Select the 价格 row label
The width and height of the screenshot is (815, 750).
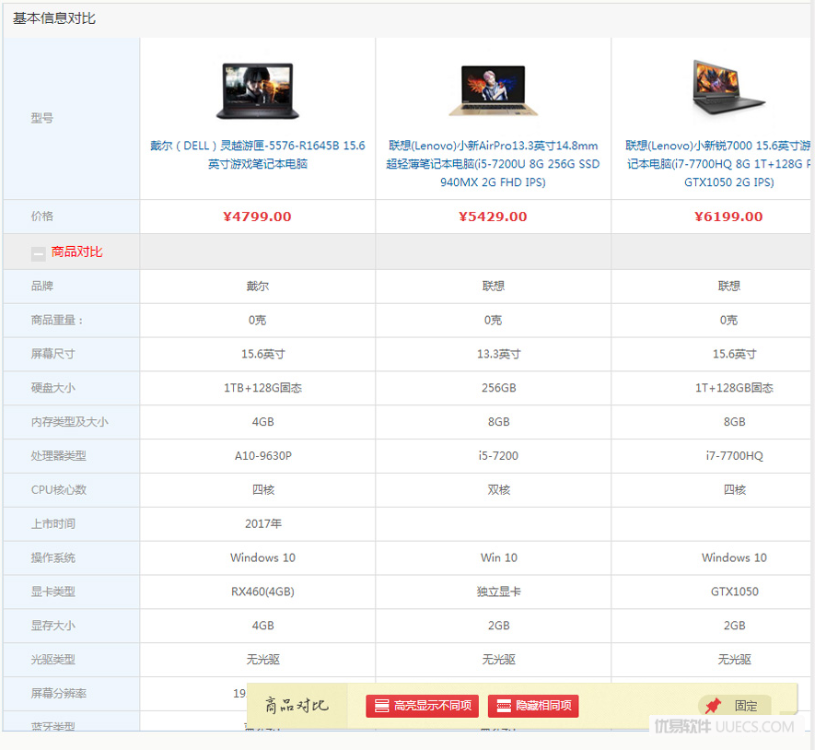pyautogui.click(x=42, y=217)
